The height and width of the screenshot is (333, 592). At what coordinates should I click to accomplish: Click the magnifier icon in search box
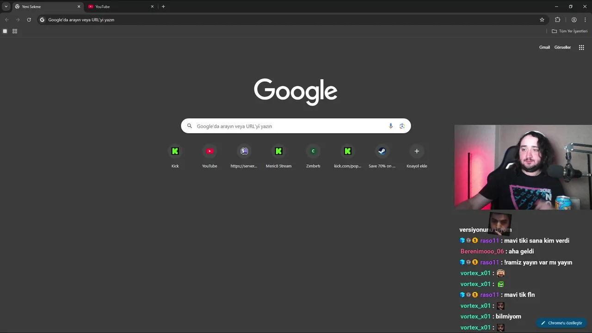189,126
